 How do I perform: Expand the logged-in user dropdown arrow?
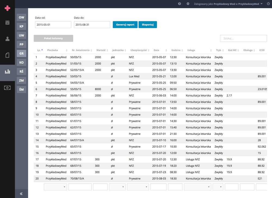(x=261, y=4)
